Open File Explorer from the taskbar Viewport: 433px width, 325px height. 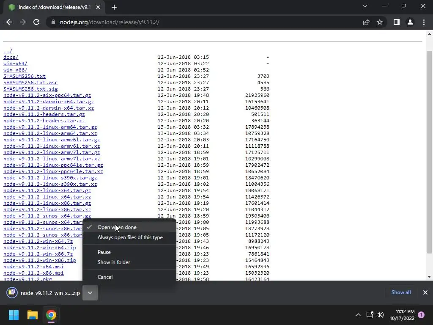32,315
